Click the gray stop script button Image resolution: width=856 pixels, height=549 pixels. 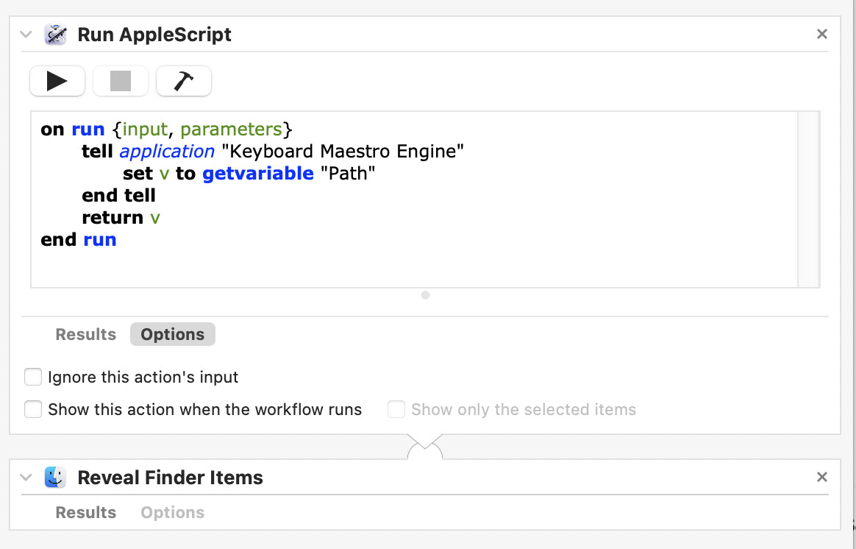[x=121, y=81]
